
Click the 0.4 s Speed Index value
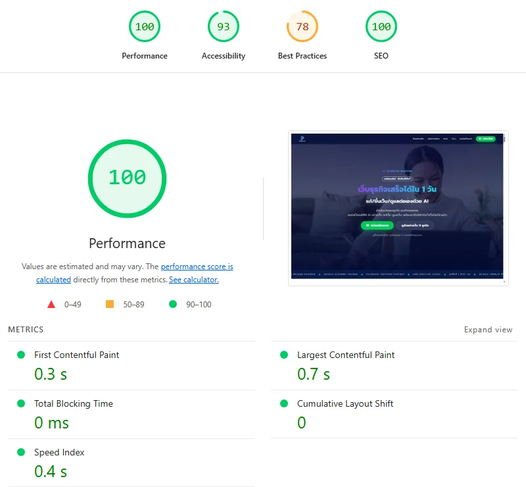(51, 472)
